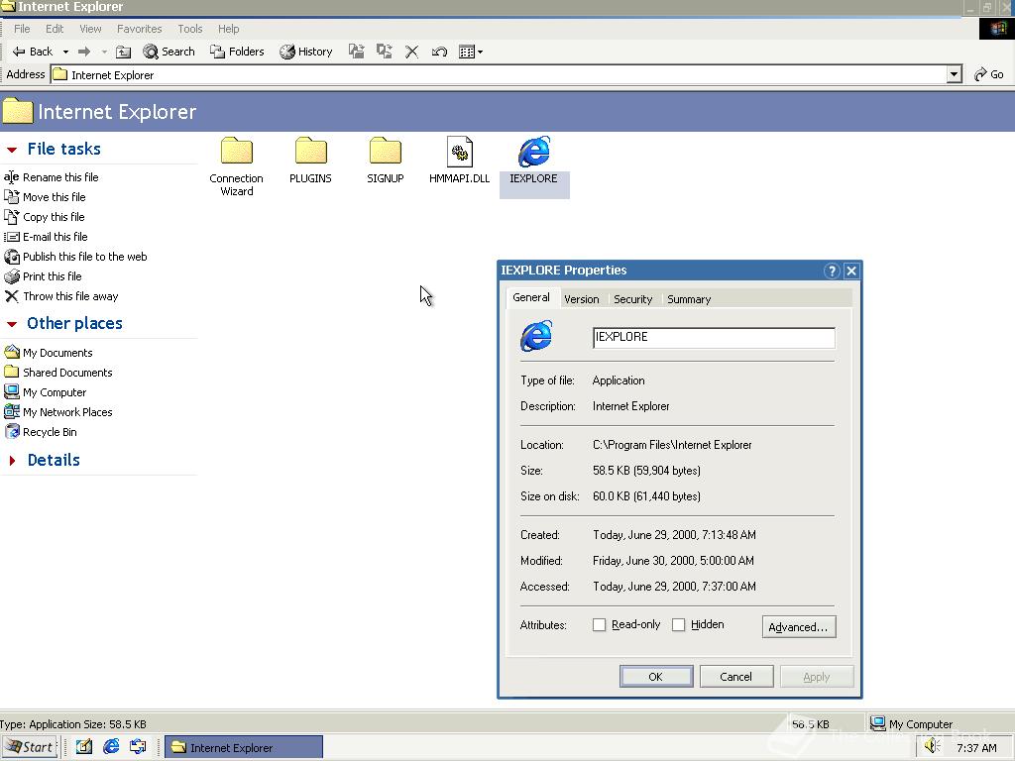Open the Views dropdown button
The width and height of the screenshot is (1015, 761).
pyautogui.click(x=471, y=52)
